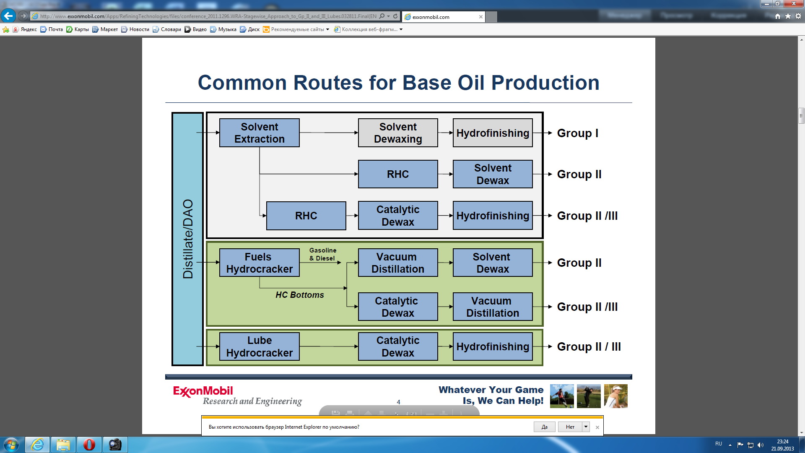Open the Home page icon
805x453 pixels.
click(x=778, y=16)
